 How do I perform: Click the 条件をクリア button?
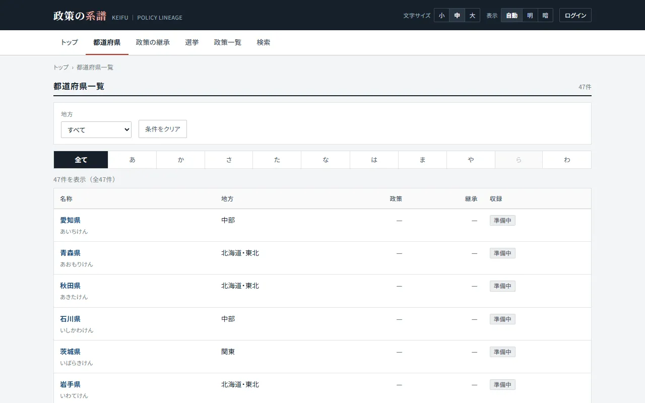click(x=163, y=129)
